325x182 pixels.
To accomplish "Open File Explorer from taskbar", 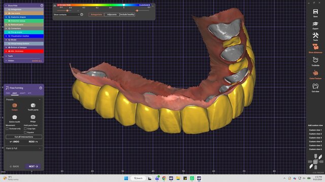I will click(x=178, y=178).
